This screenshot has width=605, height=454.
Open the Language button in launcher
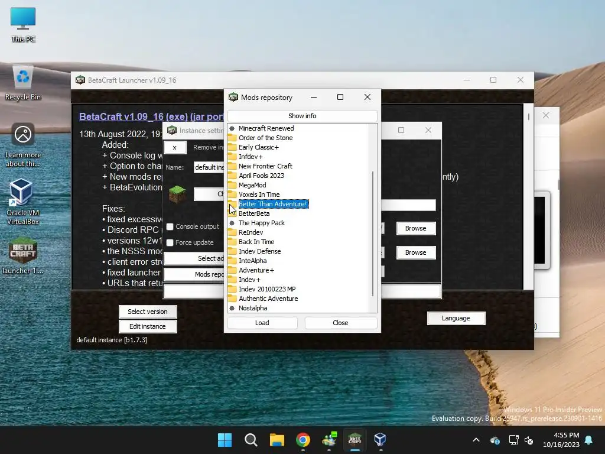[x=456, y=318]
